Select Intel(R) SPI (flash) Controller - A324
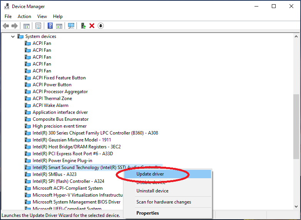This screenshot has width=301, height=220. click(68, 181)
